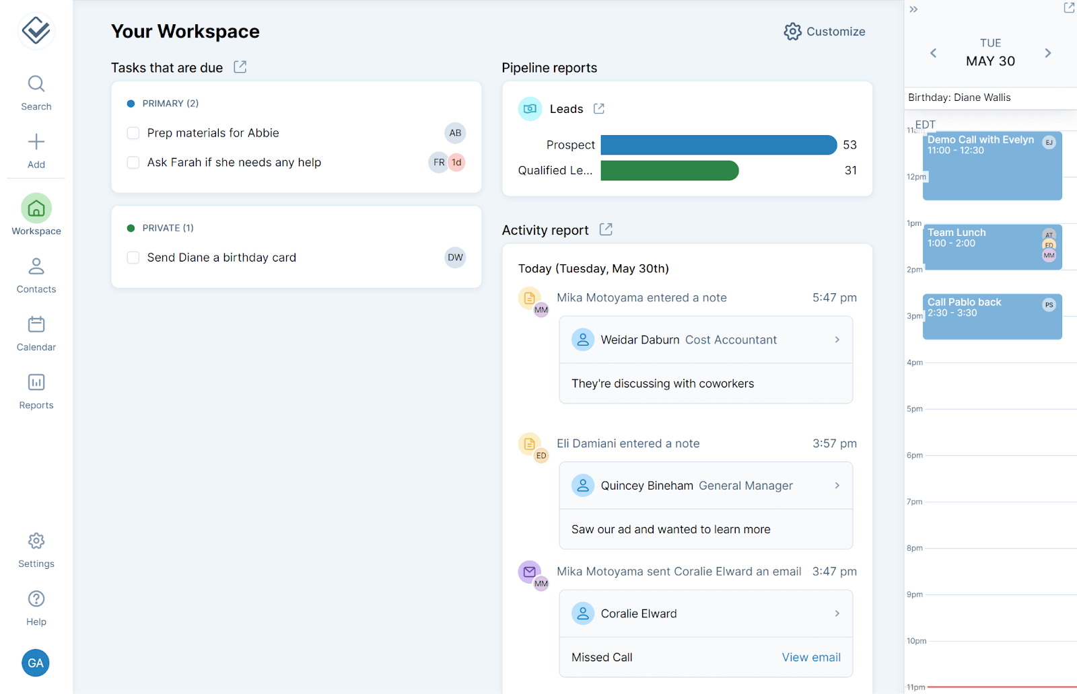
Task: Select the Workspace home icon
Action: [x=36, y=208]
